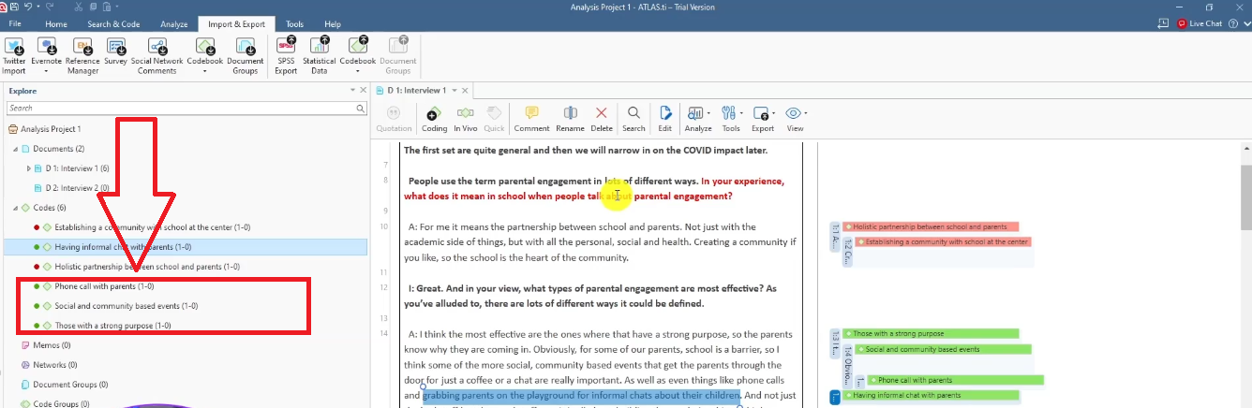Close the D 1: Interview 1 tab

pos(466,91)
